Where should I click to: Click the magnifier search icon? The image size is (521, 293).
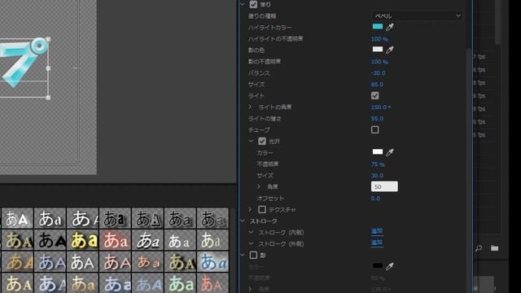479,248
